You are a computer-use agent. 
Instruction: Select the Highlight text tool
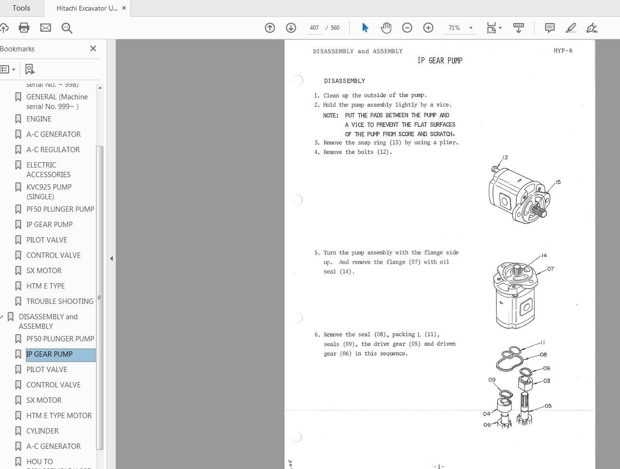(x=571, y=28)
